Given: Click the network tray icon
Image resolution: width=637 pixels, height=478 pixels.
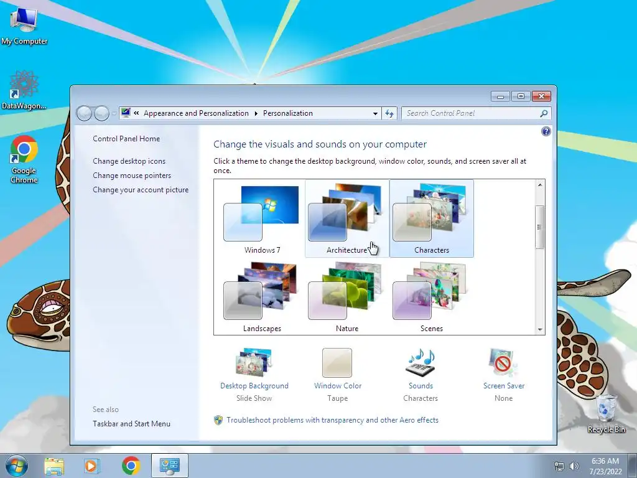Looking at the screenshot, I should (x=559, y=466).
